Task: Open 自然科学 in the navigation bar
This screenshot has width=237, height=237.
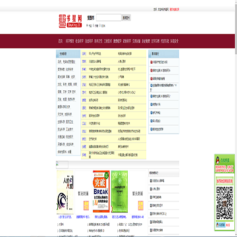Action: coord(89,41)
